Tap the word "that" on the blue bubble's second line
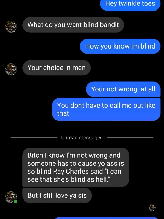Viewport: 164px width, 219px height. coord(63,113)
